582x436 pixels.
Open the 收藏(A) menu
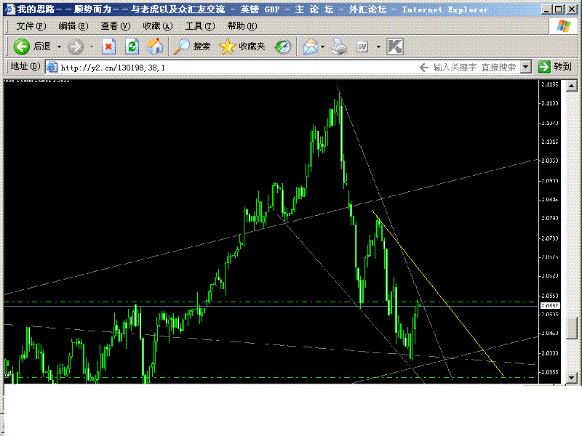[158, 26]
